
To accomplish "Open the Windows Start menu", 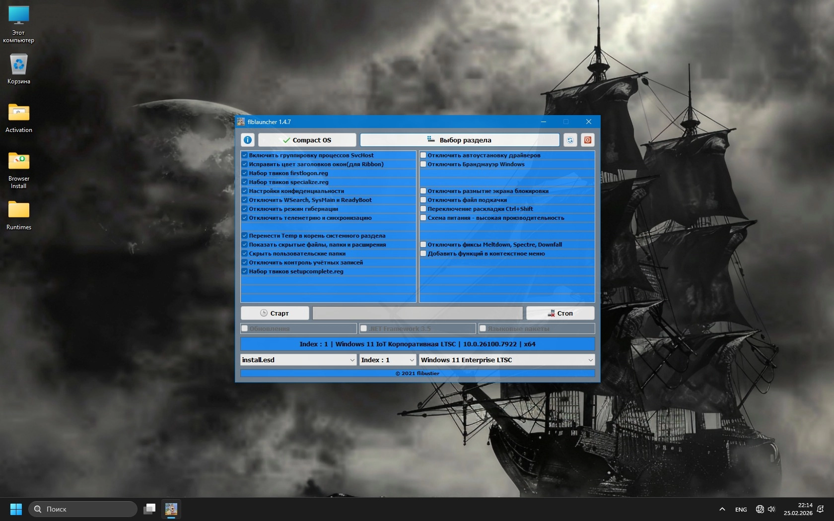I will 16,509.
